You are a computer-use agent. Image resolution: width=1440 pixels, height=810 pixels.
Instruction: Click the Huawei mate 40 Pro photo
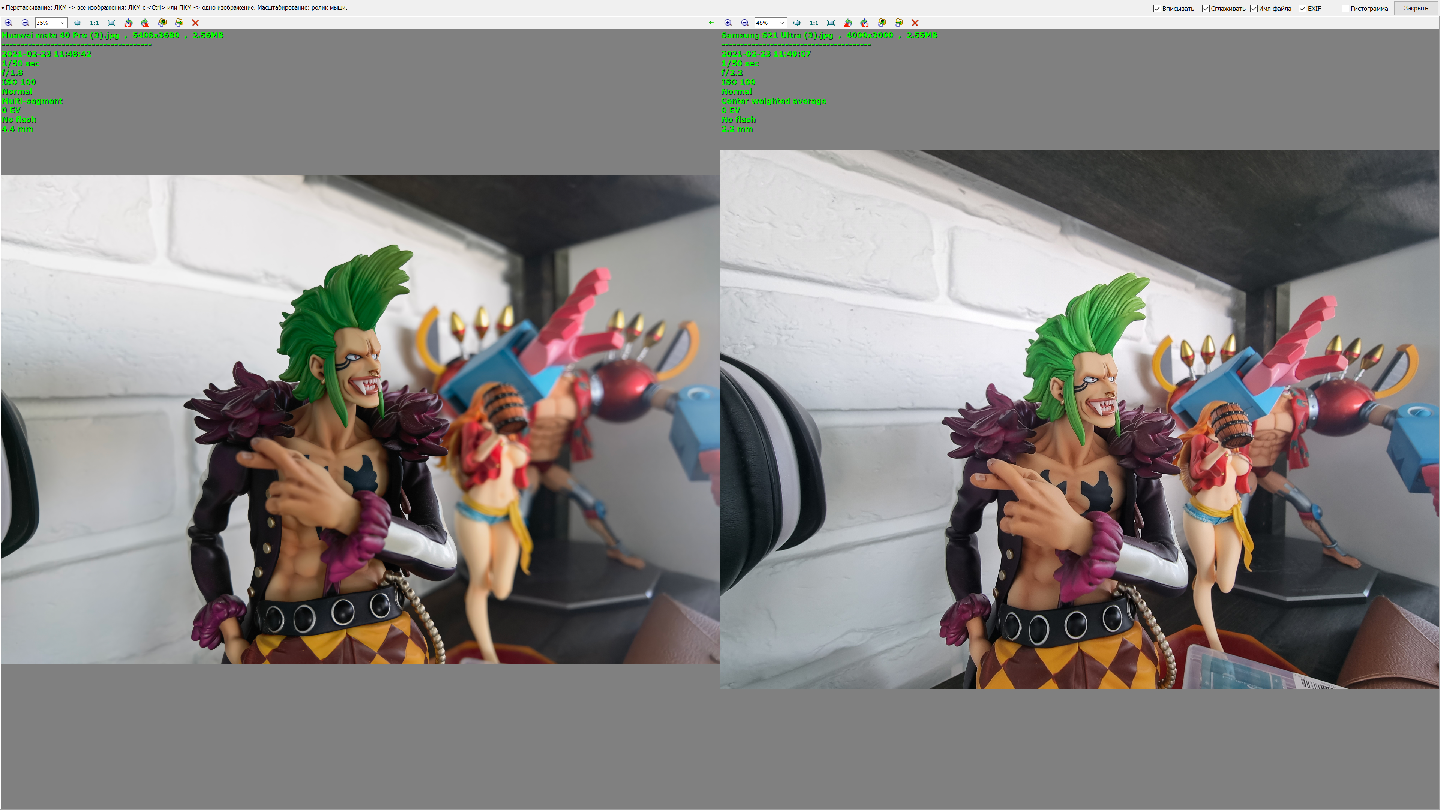click(x=360, y=419)
